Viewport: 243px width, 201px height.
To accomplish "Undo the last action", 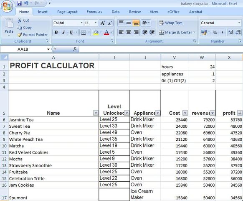I will 26,3.
